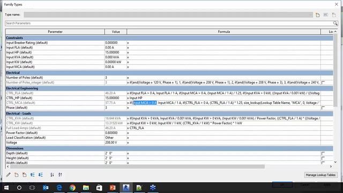Click the Input MCA value 0.00 A
The height and width of the screenshot is (193, 343).
tap(116, 67)
